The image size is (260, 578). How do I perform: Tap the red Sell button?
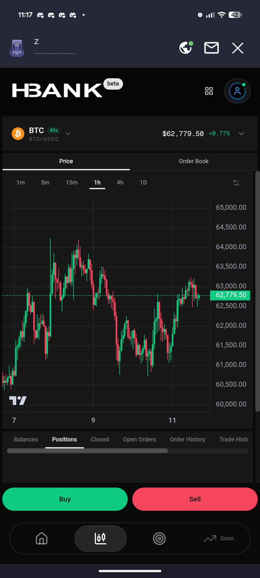pos(195,499)
